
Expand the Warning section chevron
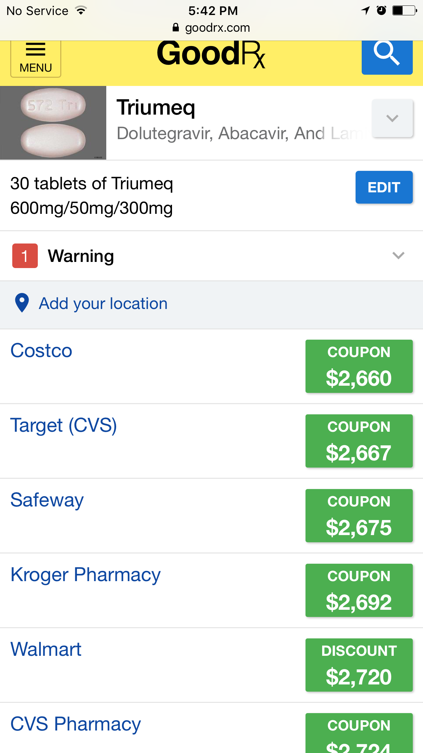[398, 255]
